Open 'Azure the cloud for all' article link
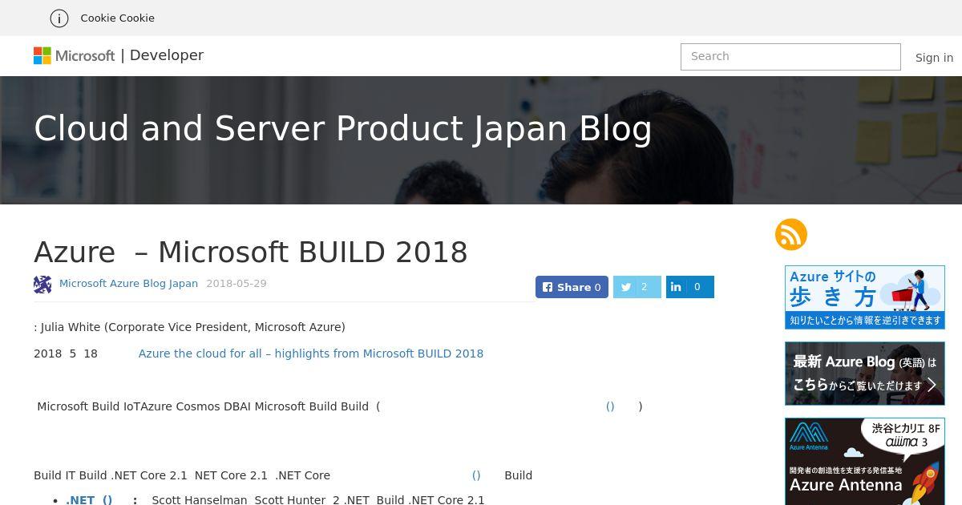Image resolution: width=962 pixels, height=505 pixels. 311,353
